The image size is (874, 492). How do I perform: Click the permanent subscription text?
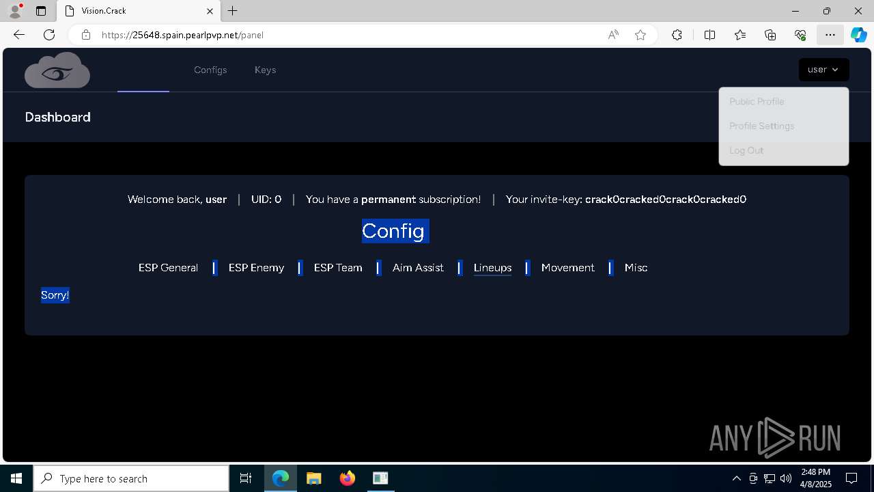click(393, 200)
